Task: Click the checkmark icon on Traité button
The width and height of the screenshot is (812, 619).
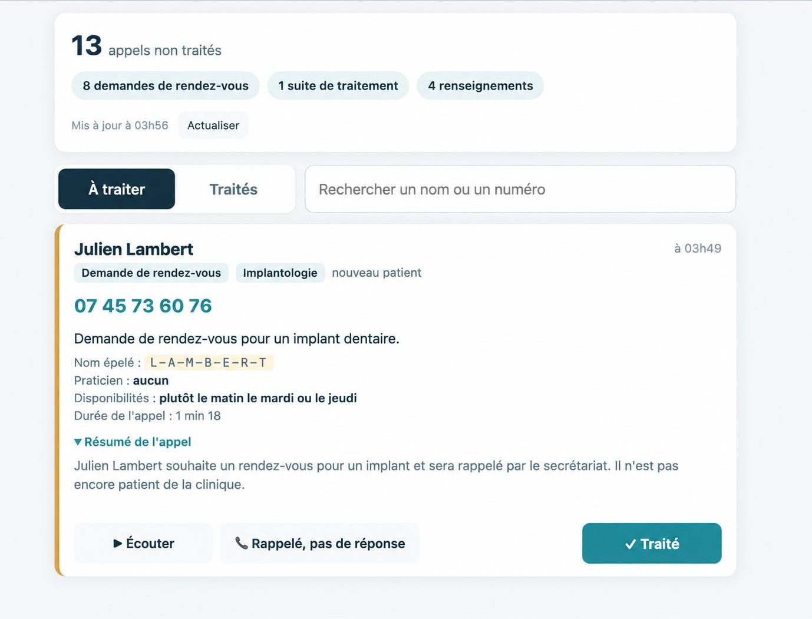Action: click(630, 544)
